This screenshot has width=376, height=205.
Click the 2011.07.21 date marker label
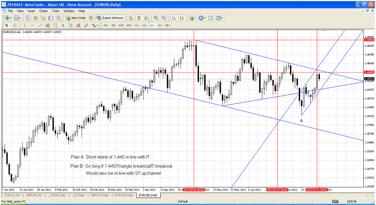(317, 190)
